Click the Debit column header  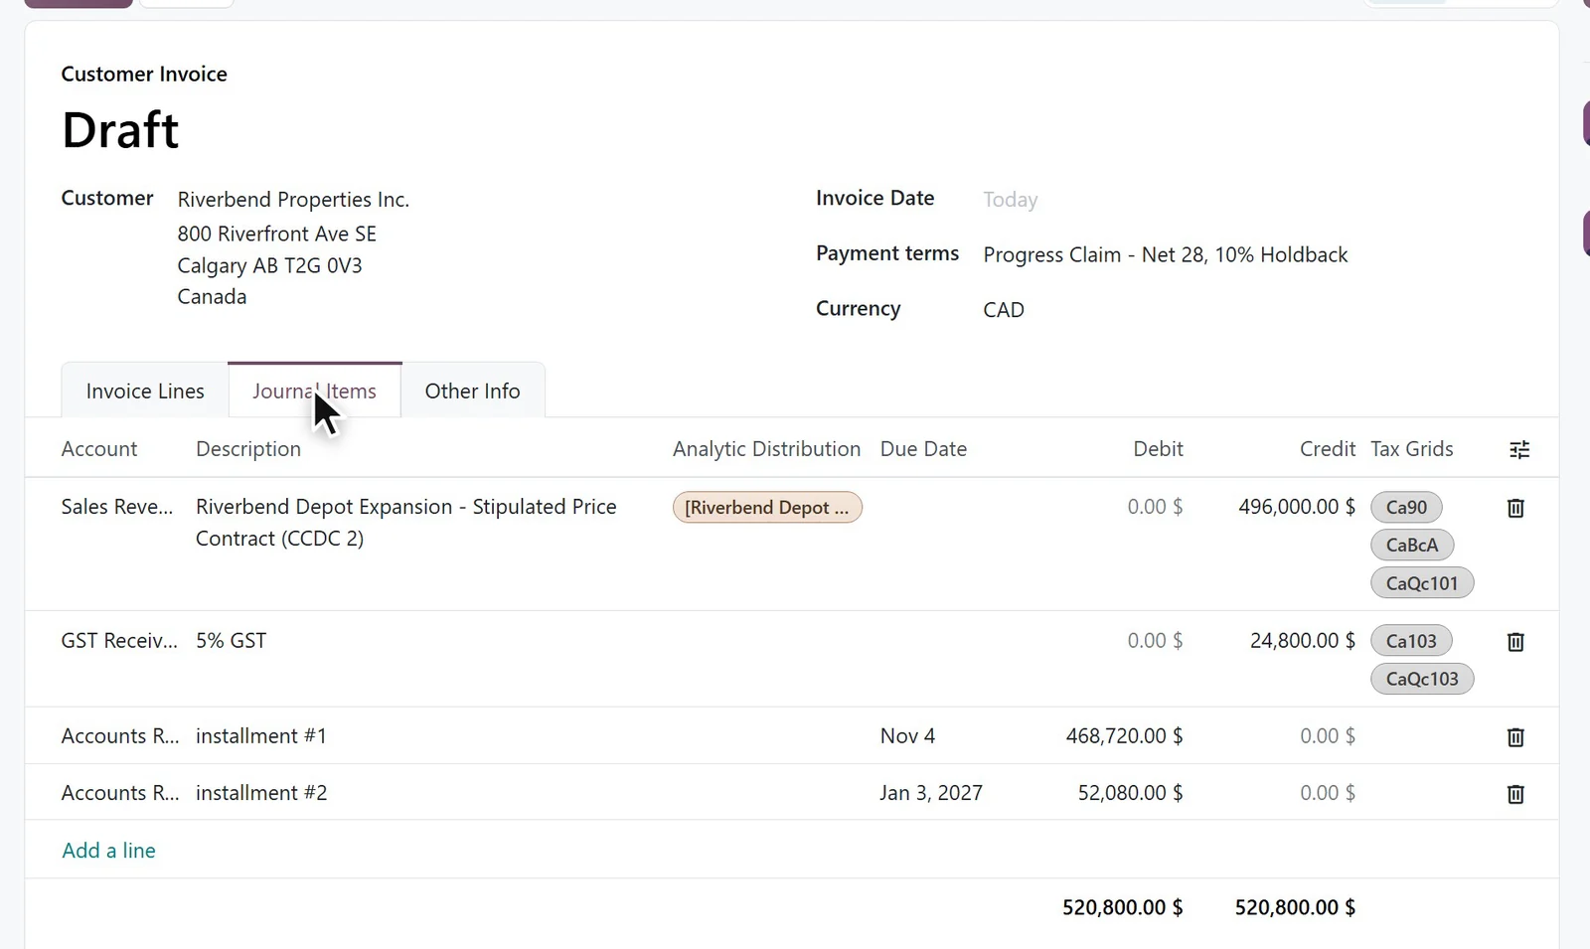(1158, 449)
